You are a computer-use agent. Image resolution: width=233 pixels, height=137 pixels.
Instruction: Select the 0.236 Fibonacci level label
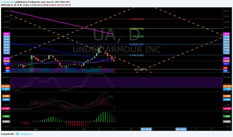point(136,19)
